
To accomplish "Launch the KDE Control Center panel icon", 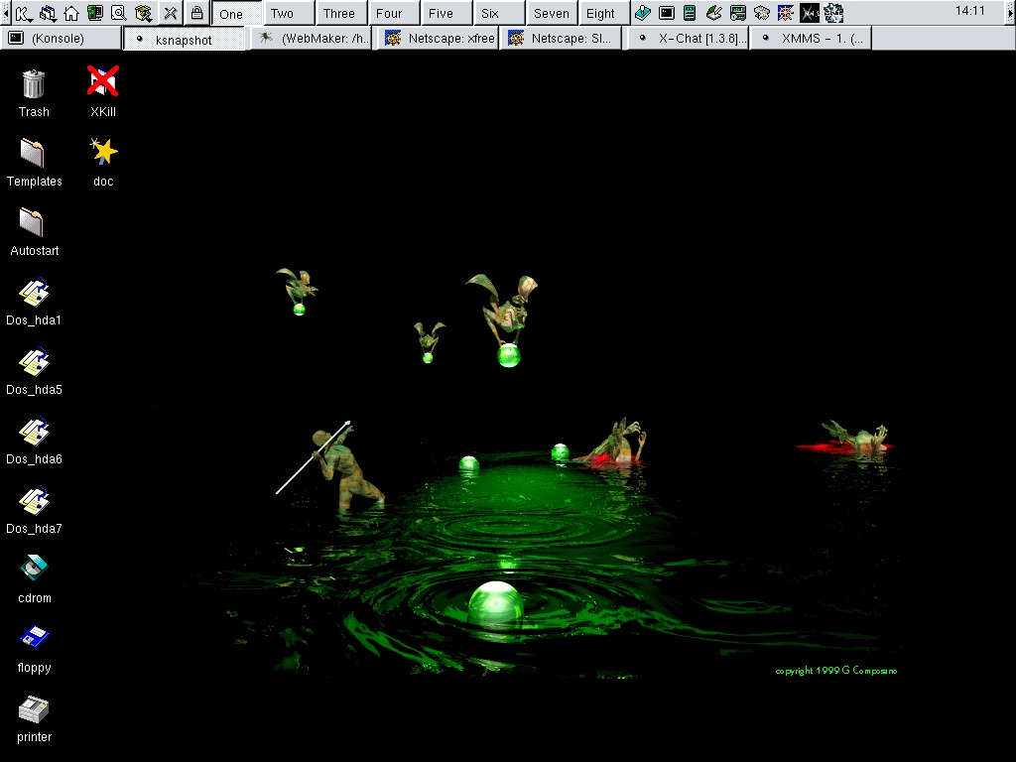I will pos(95,12).
